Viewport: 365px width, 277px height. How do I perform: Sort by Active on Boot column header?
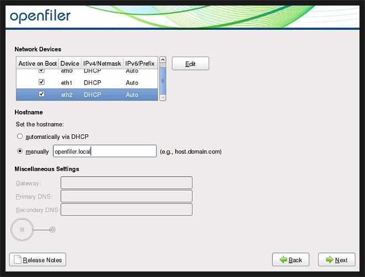(38, 64)
